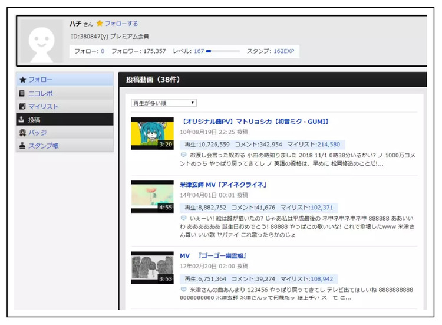Click the 投稿 upload icon in the sidebar

pyautogui.click(x=22, y=120)
